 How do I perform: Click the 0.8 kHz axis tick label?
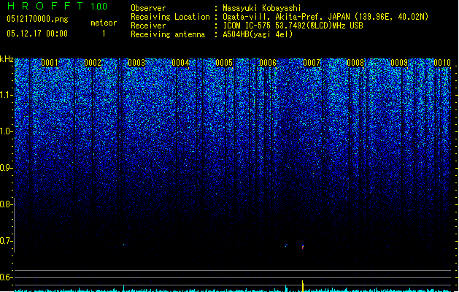pyautogui.click(x=6, y=204)
